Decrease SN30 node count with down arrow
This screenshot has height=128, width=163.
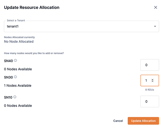tap(152, 81)
